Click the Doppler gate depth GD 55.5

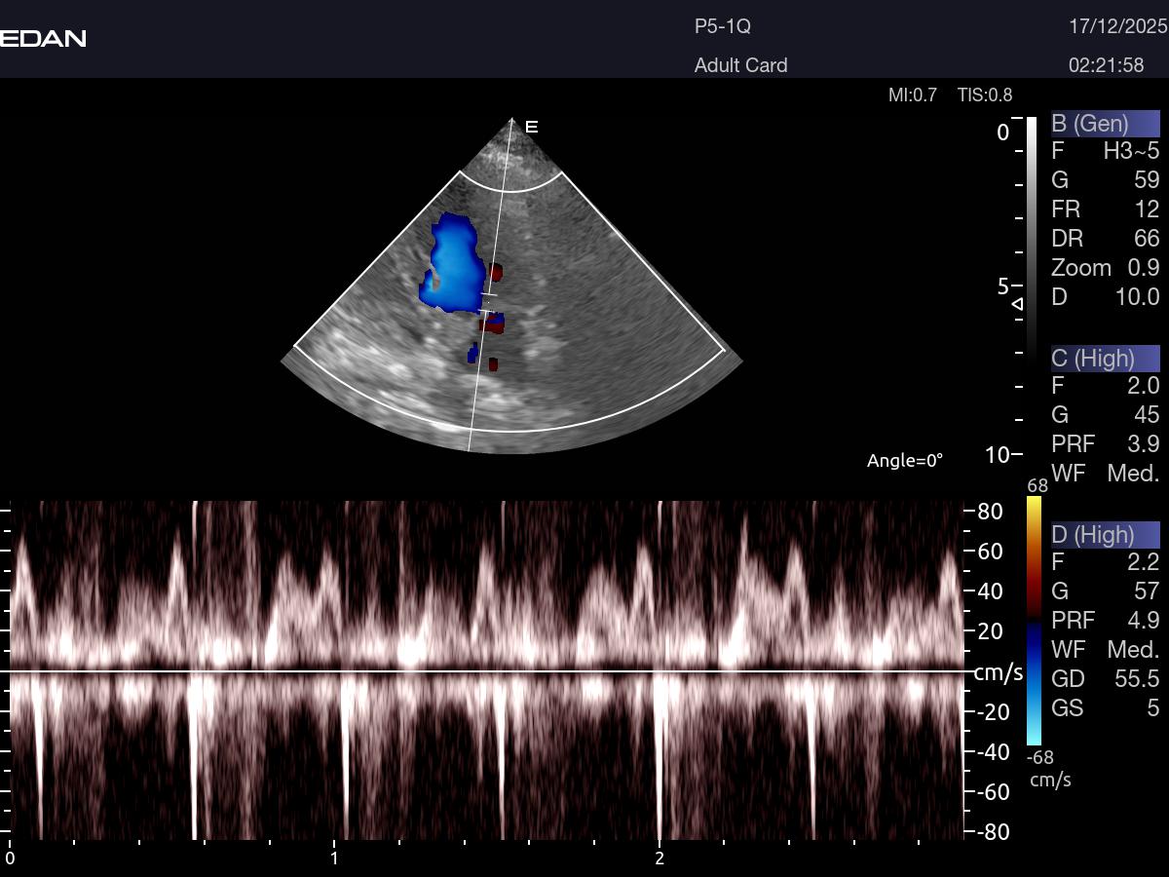1105,679
